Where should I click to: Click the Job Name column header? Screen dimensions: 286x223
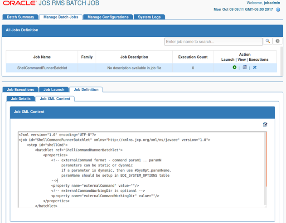(x=42, y=57)
